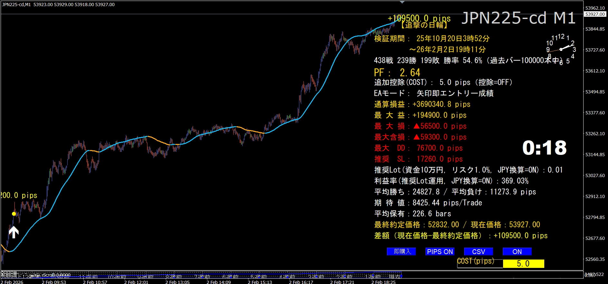
Task: Click the 2 Feb 15:13 time axis label
Action: pyautogui.click(x=260, y=282)
